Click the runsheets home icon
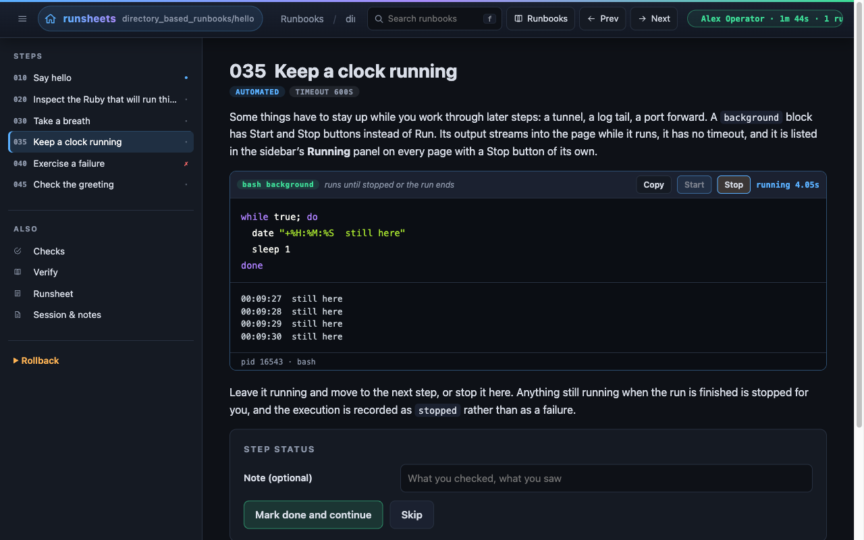Viewport: 864px width, 540px height. 51,19
